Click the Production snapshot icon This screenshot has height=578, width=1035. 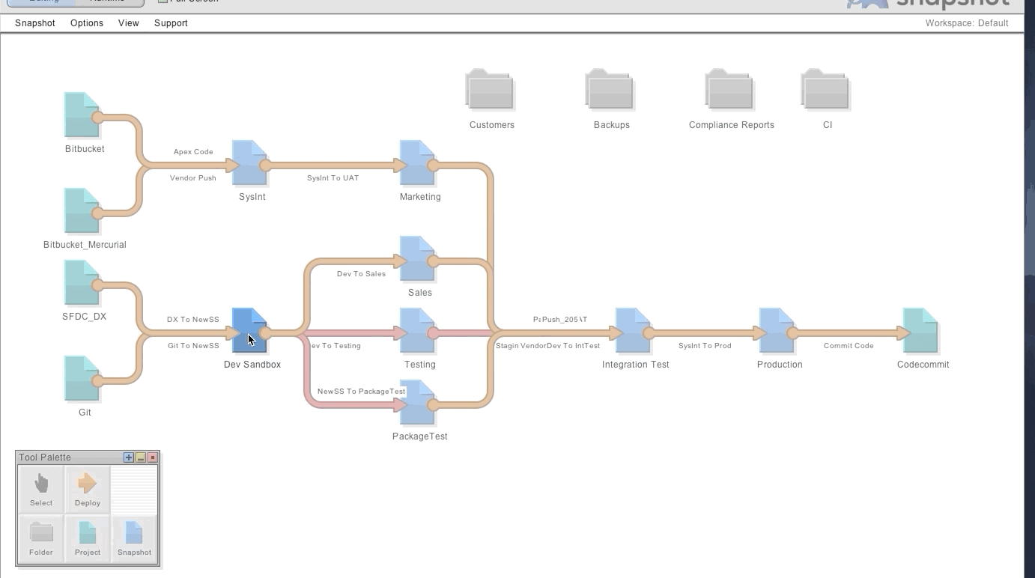point(777,331)
